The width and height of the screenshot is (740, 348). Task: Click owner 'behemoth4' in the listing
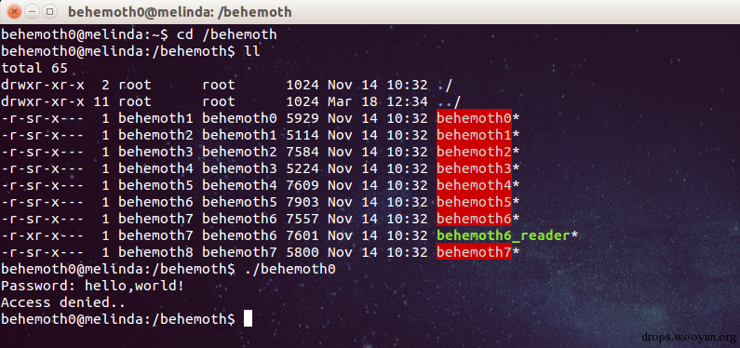155,168
